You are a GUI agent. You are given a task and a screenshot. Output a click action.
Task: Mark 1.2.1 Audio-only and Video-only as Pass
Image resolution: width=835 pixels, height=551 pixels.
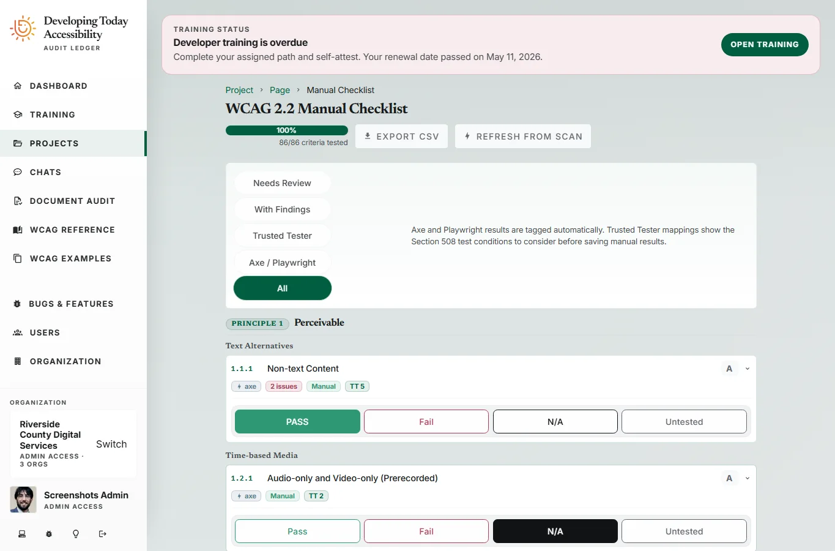click(x=297, y=531)
